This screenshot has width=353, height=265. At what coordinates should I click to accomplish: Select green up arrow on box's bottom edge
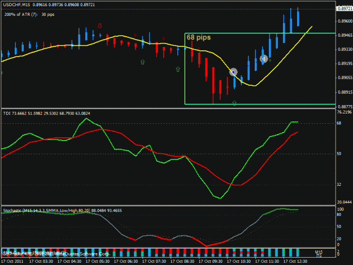(x=234, y=103)
